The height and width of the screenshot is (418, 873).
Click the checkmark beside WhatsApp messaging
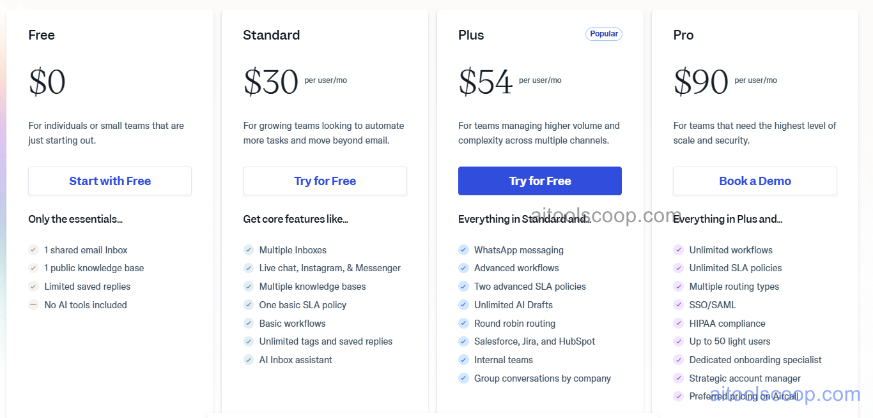(x=463, y=250)
